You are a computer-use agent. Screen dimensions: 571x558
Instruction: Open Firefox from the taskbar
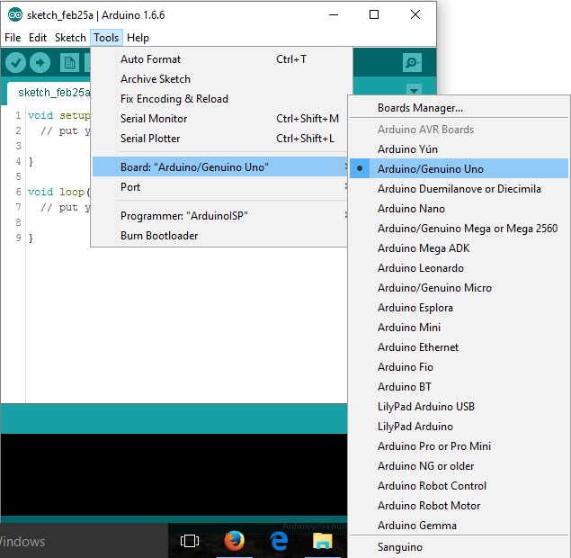tap(234, 541)
